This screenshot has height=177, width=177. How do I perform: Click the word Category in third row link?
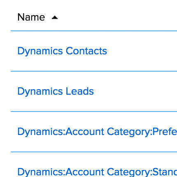coord(128,132)
